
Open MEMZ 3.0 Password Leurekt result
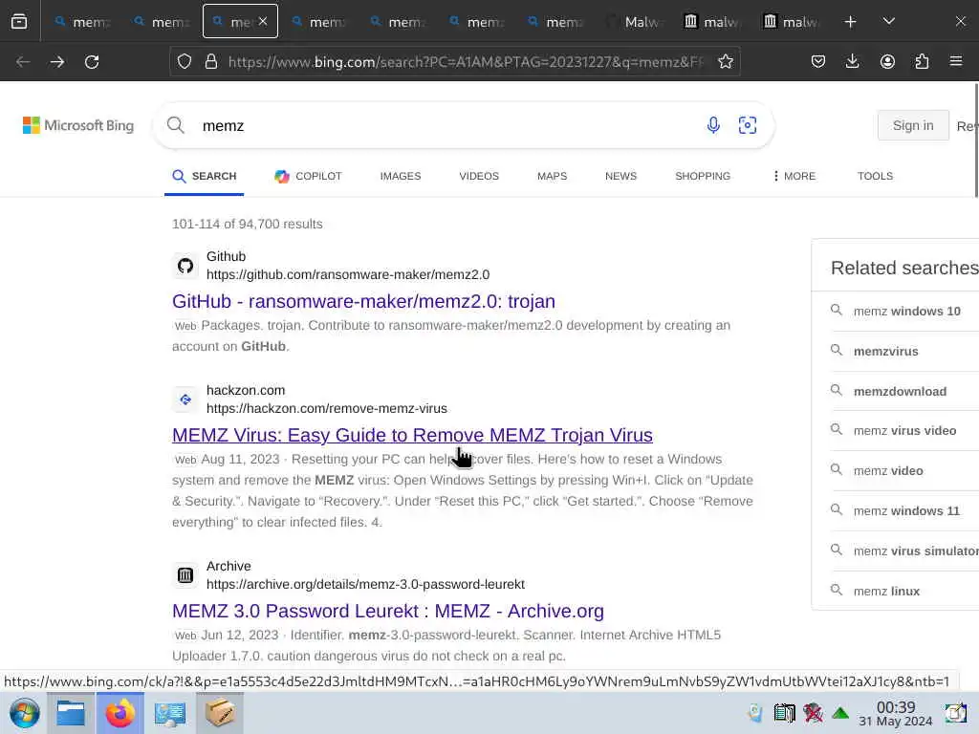click(388, 611)
